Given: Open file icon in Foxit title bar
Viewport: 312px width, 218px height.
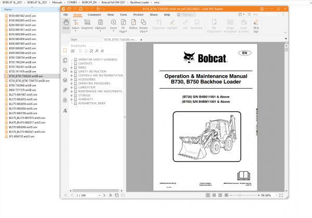Looking at the screenshot, I should tap(69, 9).
